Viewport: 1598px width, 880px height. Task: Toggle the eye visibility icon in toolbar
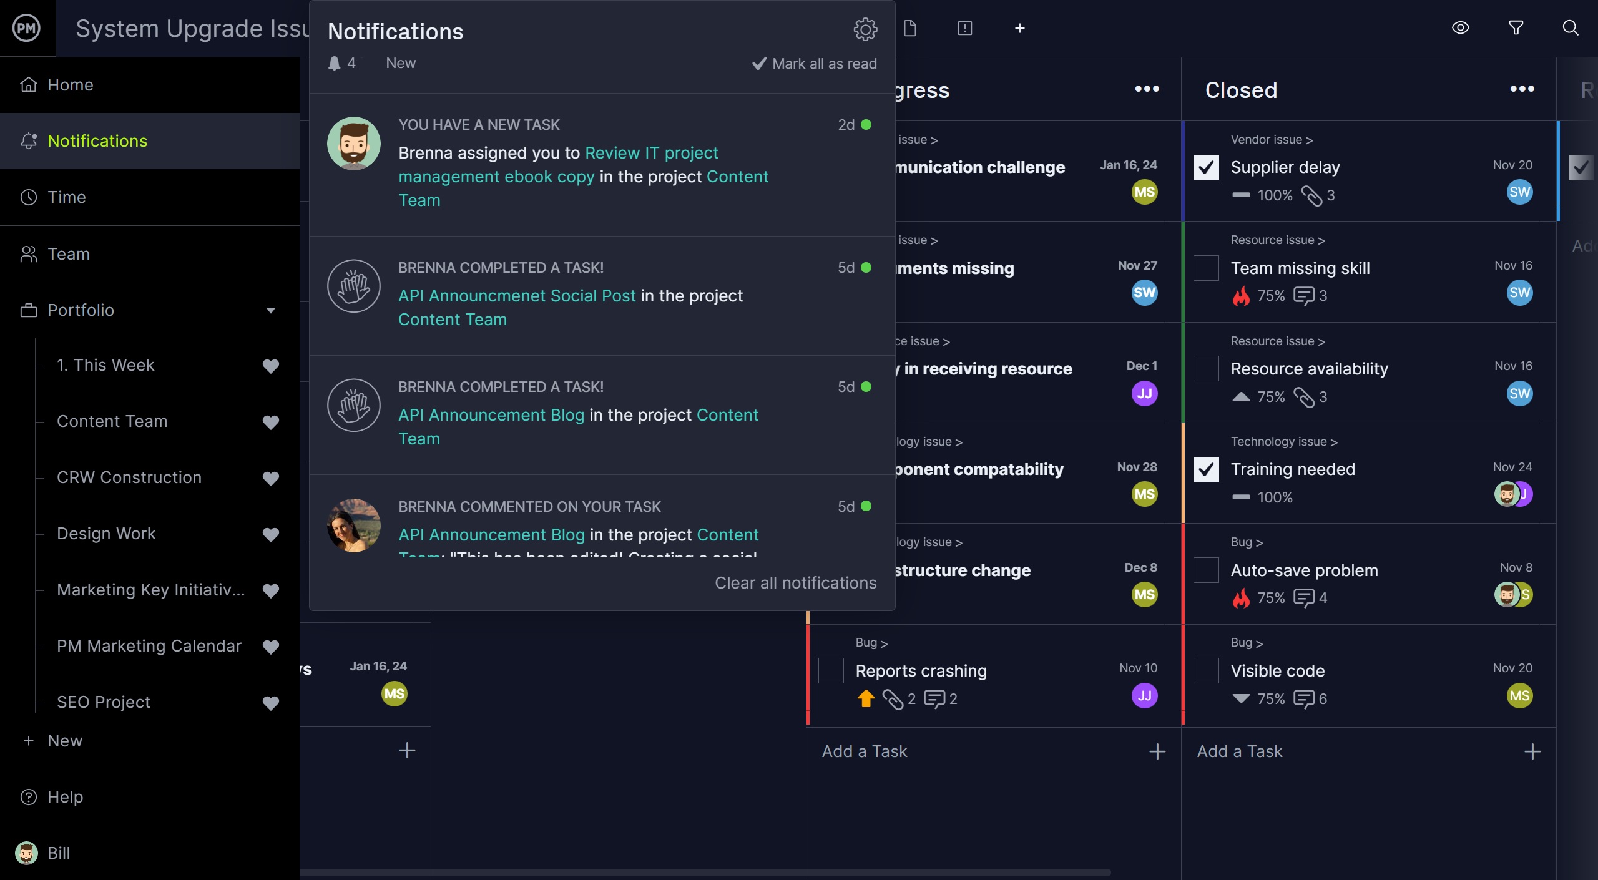click(1461, 28)
